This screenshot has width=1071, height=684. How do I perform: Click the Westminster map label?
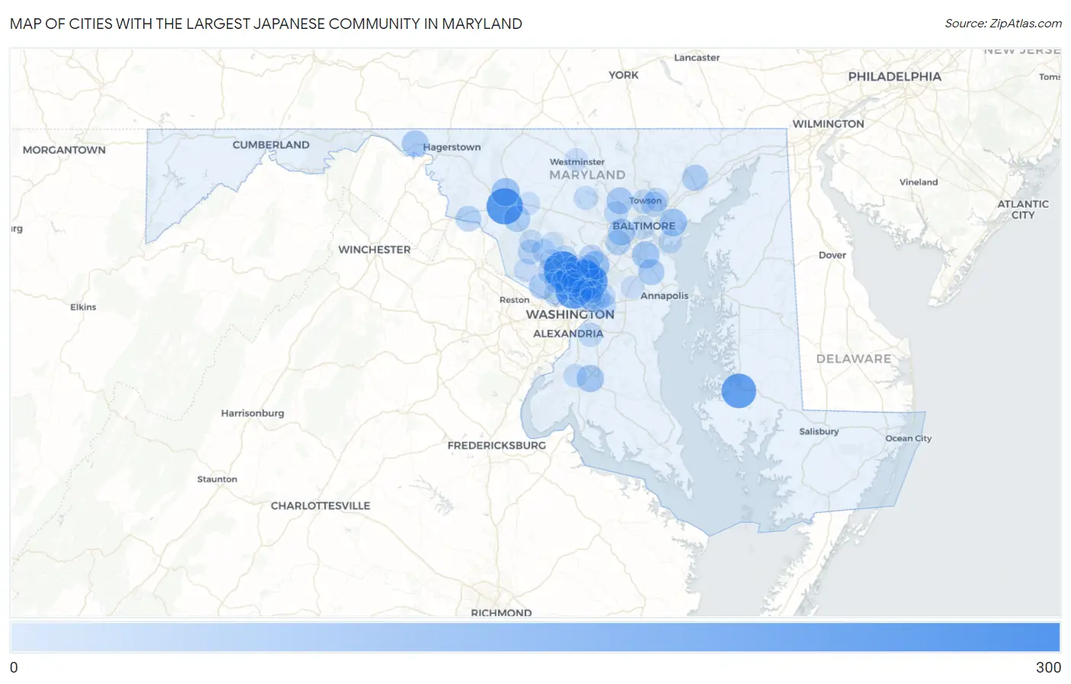(x=577, y=162)
